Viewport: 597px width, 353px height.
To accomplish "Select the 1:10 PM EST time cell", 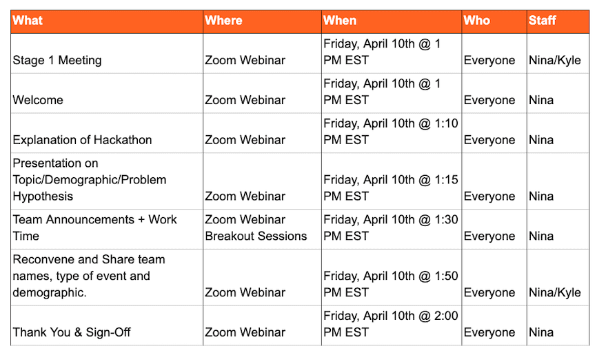I will pyautogui.click(x=392, y=133).
